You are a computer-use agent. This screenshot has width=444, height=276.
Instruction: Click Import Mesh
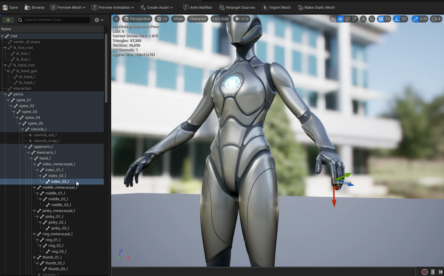tap(276, 7)
